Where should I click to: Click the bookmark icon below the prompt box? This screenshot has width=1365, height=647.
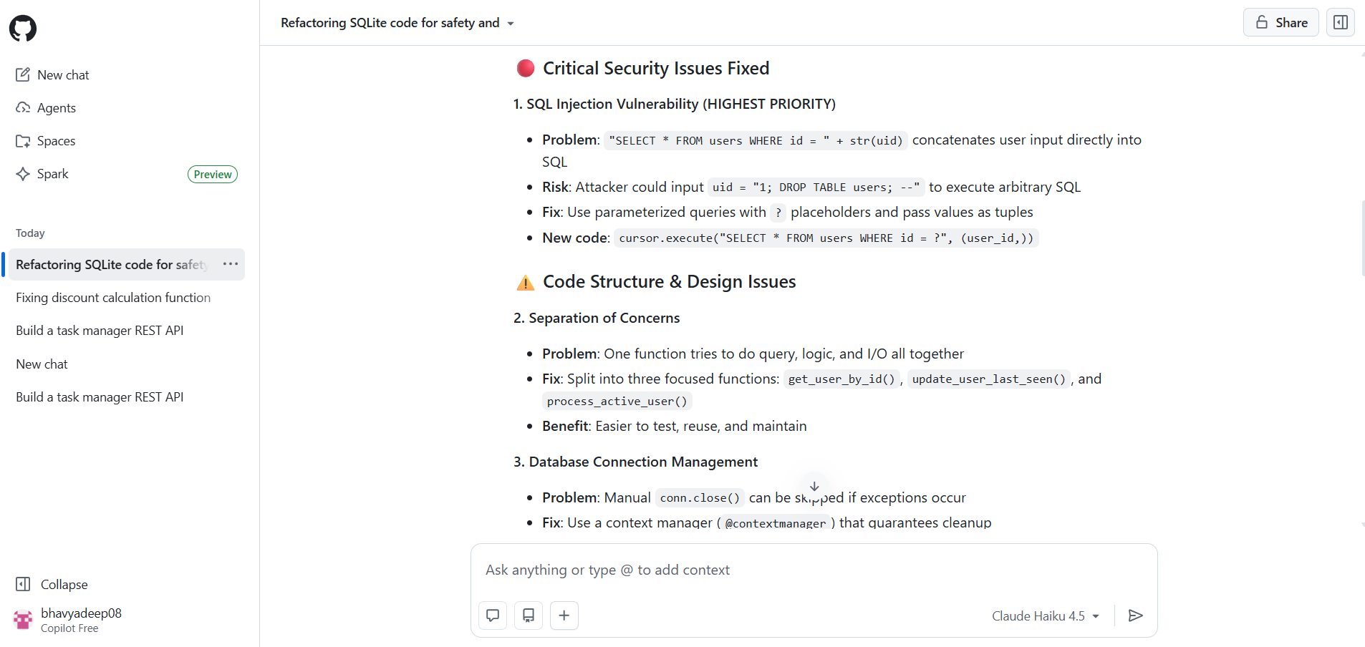point(529,615)
